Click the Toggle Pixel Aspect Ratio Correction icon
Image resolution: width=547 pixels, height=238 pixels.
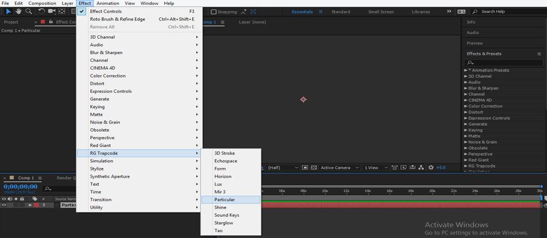point(395,167)
